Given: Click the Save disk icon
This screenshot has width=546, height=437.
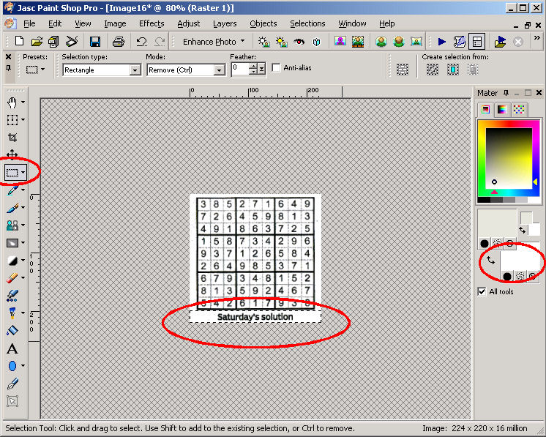Looking at the screenshot, I should pyautogui.click(x=95, y=42).
